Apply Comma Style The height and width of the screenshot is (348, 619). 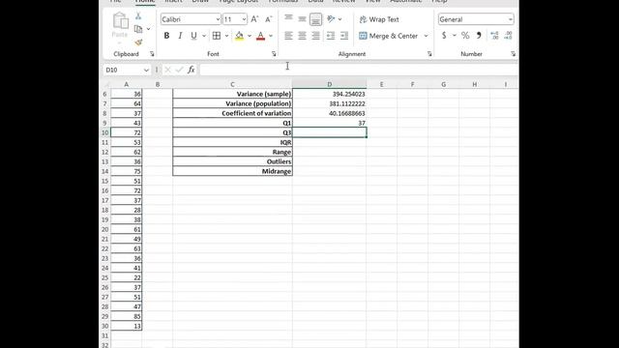tap(479, 36)
